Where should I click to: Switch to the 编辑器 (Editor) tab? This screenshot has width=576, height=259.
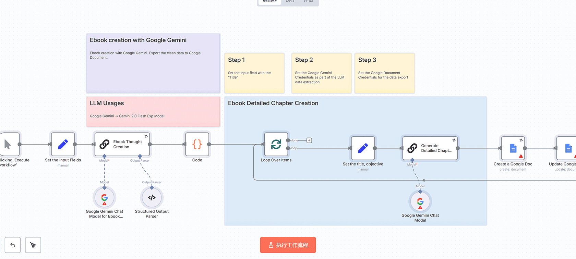point(269,1)
